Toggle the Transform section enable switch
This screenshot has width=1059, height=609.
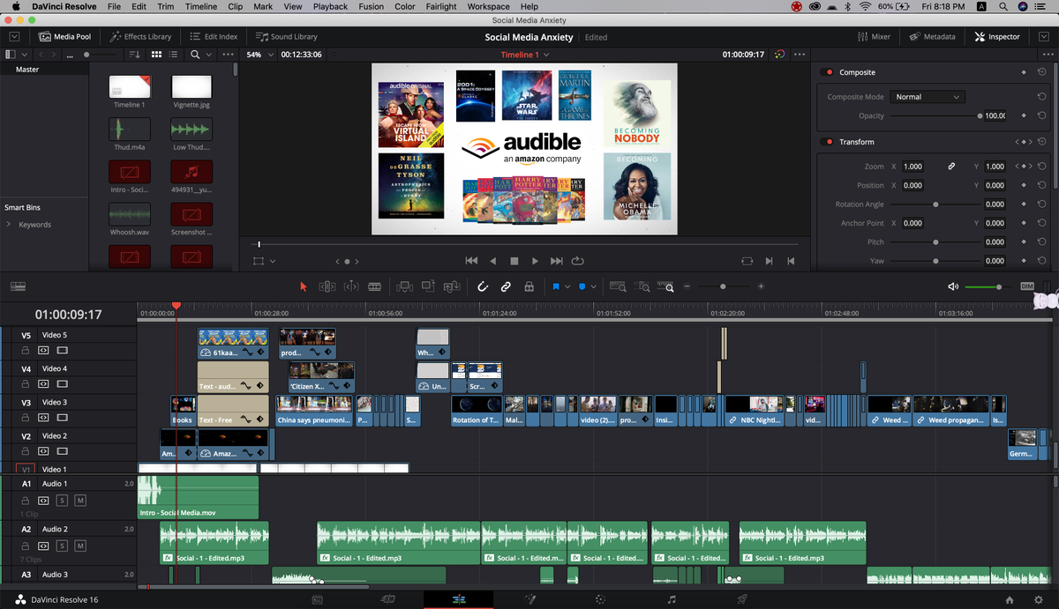pyautogui.click(x=827, y=142)
